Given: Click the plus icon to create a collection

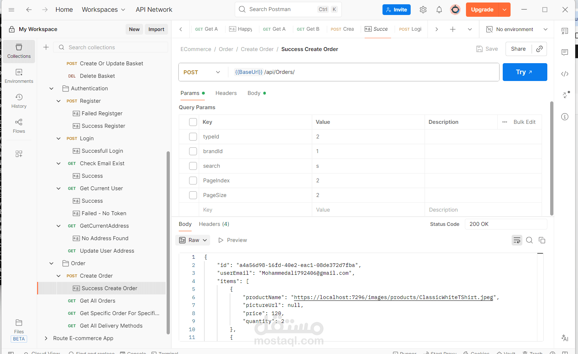Looking at the screenshot, I should coord(46,47).
